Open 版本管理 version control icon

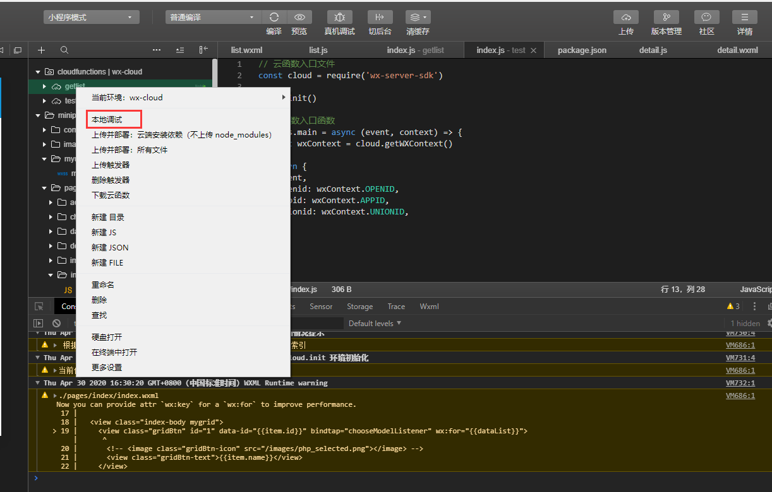666,17
